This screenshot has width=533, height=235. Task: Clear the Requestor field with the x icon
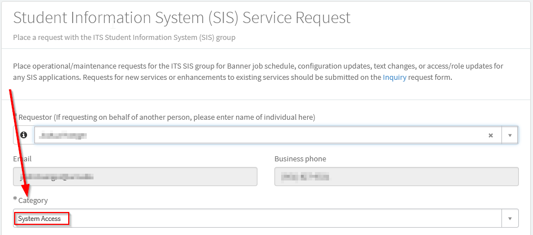[x=490, y=135]
